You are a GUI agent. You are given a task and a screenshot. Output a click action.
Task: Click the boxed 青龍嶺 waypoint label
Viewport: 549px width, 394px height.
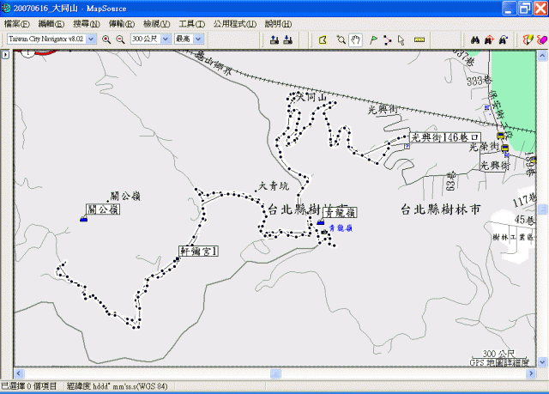click(340, 212)
